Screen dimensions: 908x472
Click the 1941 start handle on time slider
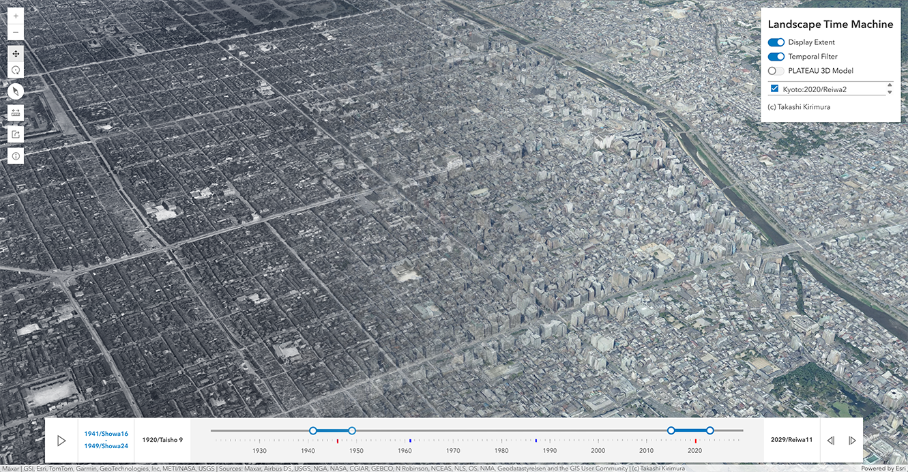(313, 430)
